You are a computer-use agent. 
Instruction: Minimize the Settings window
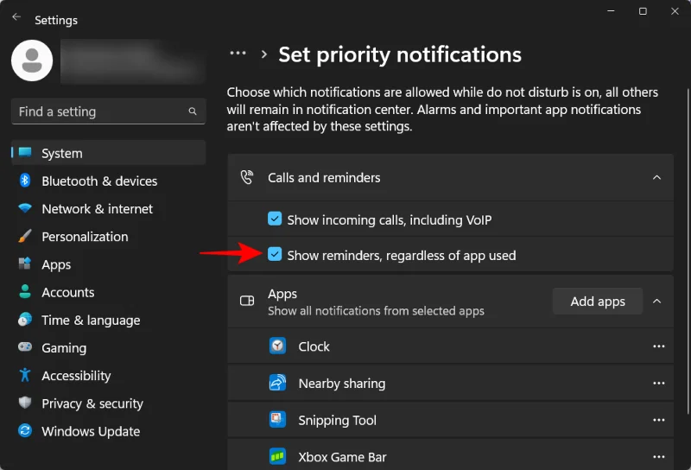[611, 11]
